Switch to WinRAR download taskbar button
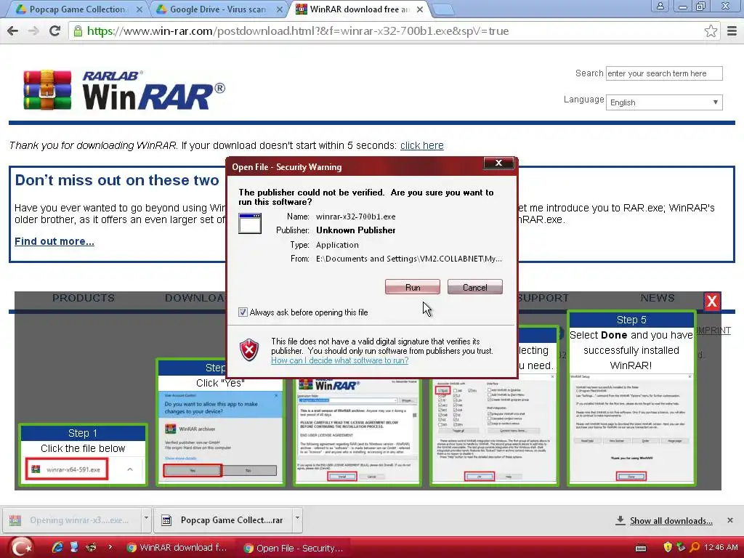Image resolution: width=744 pixels, height=558 pixels. pyautogui.click(x=177, y=548)
